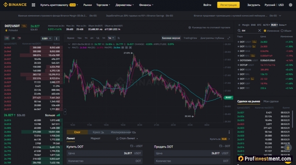Open RUB market dropdown
This screenshot has height=165, width=296.
click(274, 25)
